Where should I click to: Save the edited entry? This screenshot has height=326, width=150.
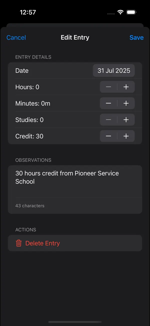tap(136, 37)
